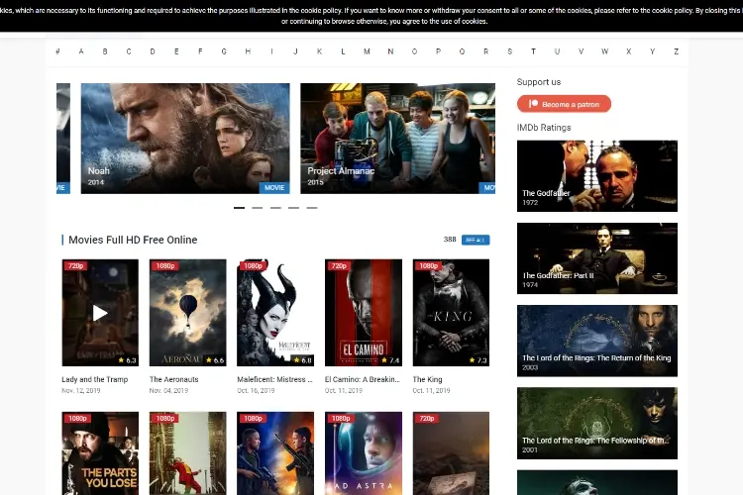Filter movies by letter C
This screenshot has width=743, height=495.
pos(129,51)
